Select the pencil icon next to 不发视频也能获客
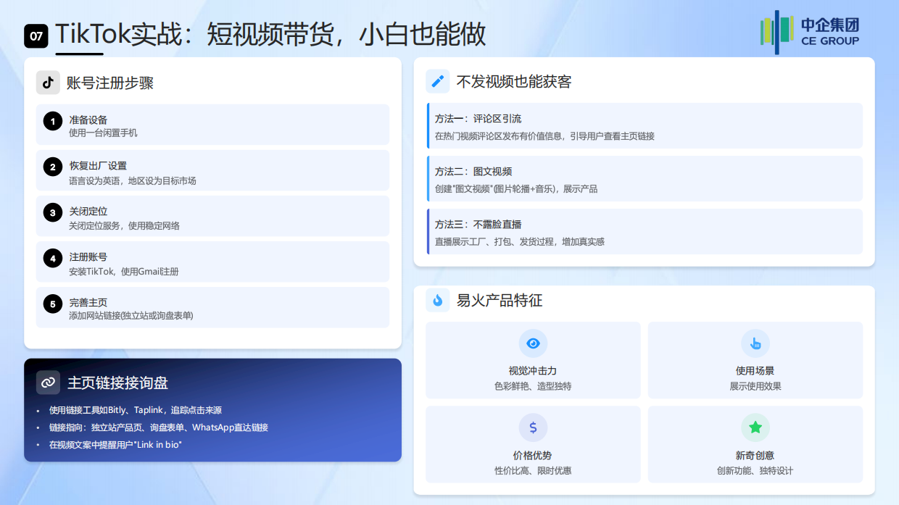The height and width of the screenshot is (505, 899). pos(436,81)
